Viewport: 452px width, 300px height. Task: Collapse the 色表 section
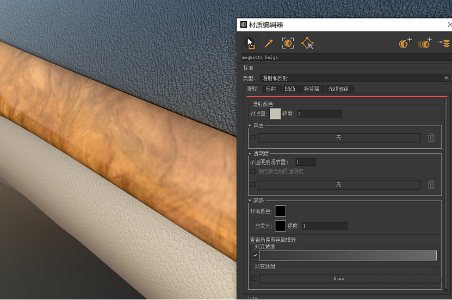point(250,126)
